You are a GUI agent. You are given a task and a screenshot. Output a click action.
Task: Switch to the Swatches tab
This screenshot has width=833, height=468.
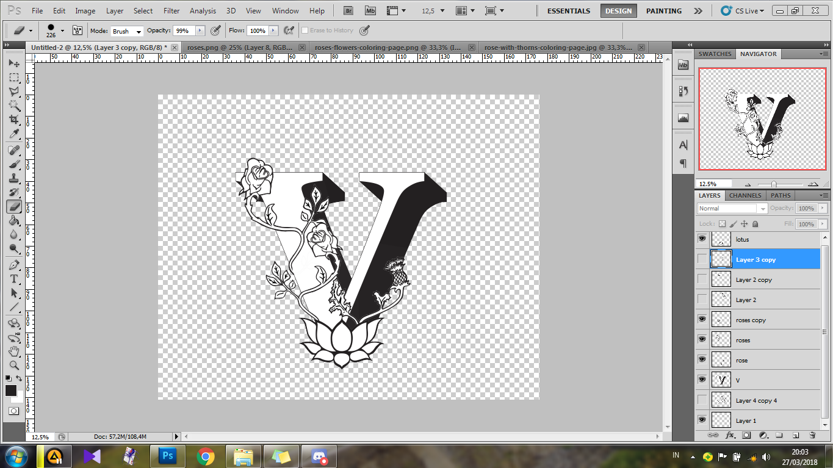[x=715, y=54]
